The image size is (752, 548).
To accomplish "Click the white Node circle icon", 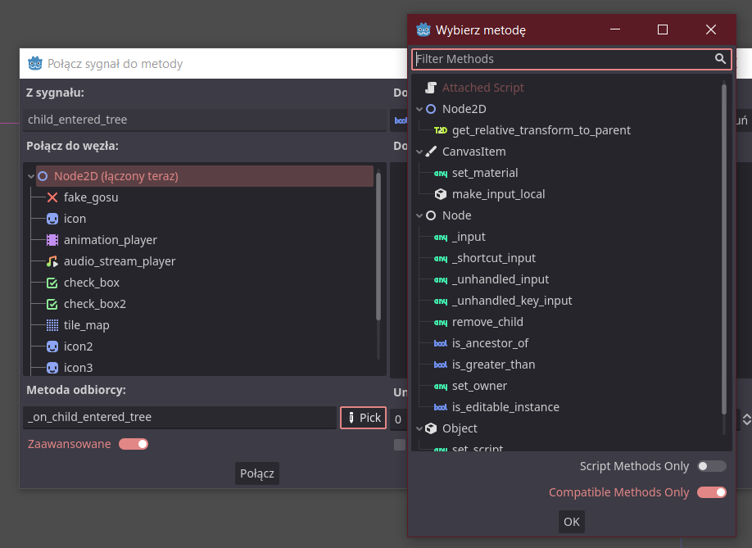I will point(431,215).
